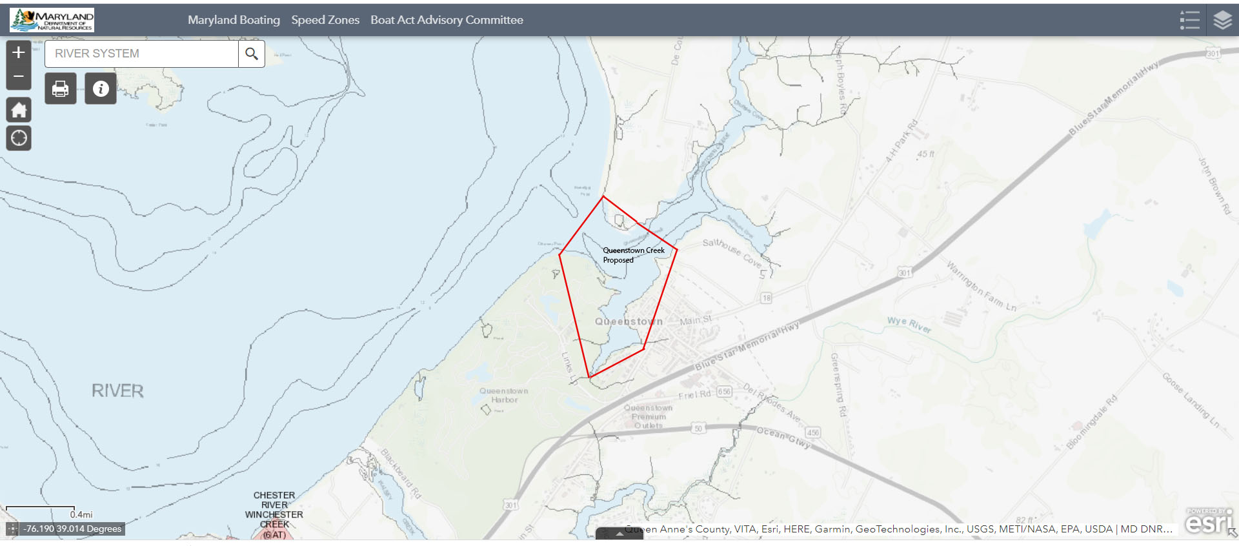1239x546 pixels.
Task: Zoom in on the map
Action: [19, 52]
